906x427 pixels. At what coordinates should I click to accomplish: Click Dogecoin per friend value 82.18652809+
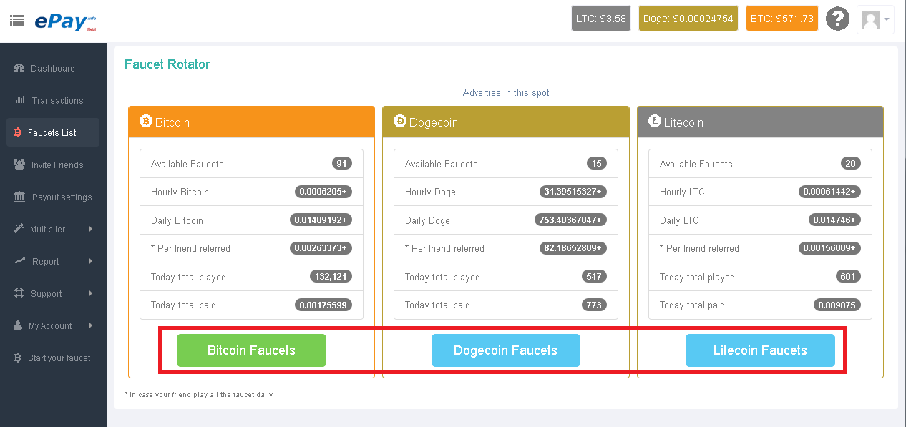(573, 248)
